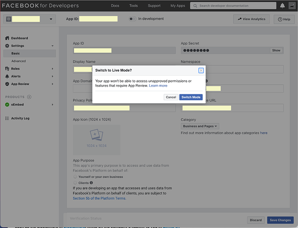The height and width of the screenshot is (228, 298).
Task: Expand the Roles section chevron
Action: coord(53,69)
